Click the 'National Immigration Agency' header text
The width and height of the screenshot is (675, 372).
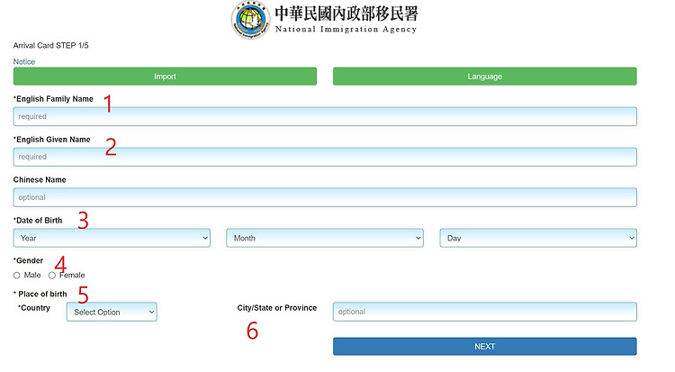(346, 30)
